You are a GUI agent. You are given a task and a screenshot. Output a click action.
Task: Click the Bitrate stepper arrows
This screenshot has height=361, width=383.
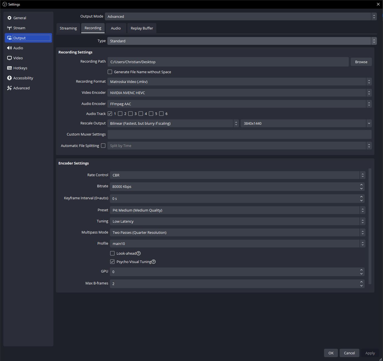coord(361,186)
